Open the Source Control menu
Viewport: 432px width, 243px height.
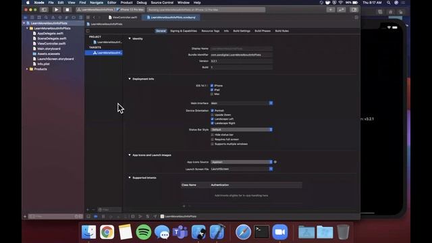[162, 3]
